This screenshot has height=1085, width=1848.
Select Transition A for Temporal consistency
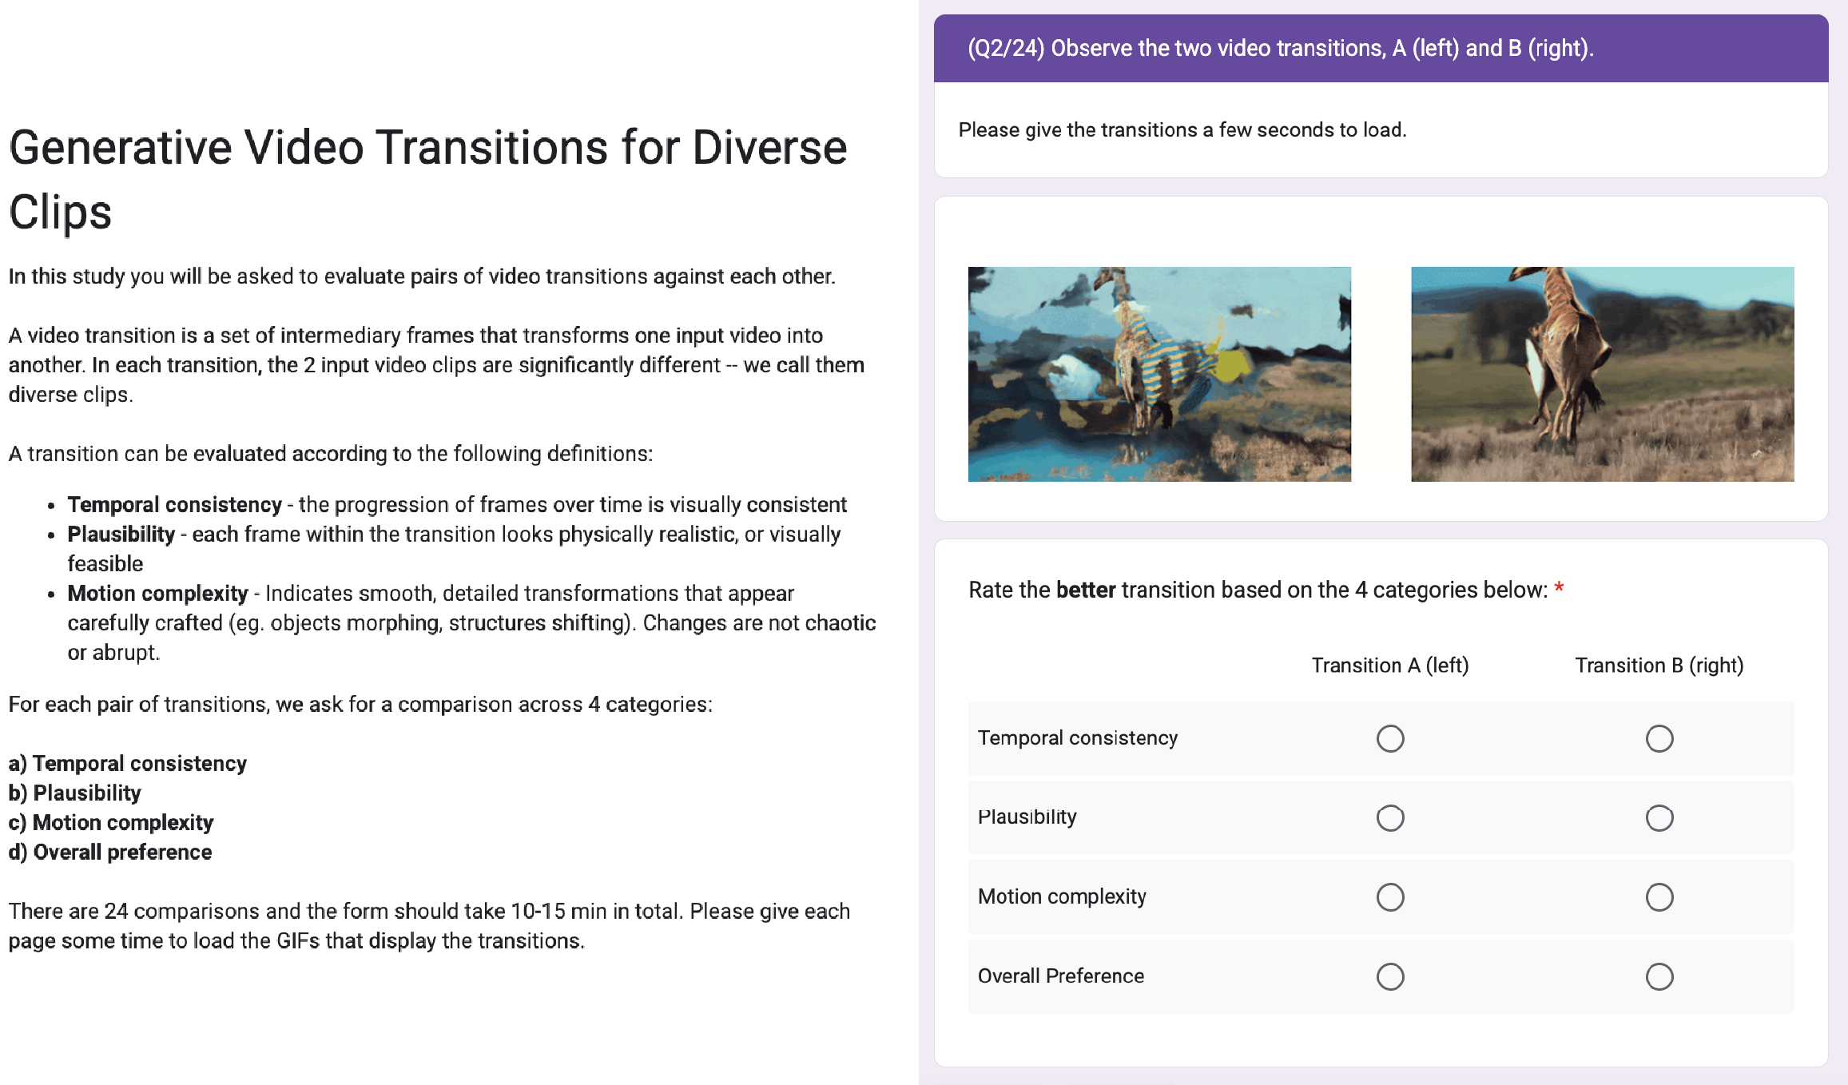coord(1389,738)
